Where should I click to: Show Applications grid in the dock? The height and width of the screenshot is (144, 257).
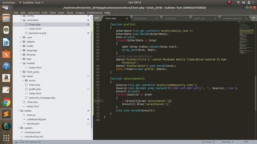(x=6, y=138)
